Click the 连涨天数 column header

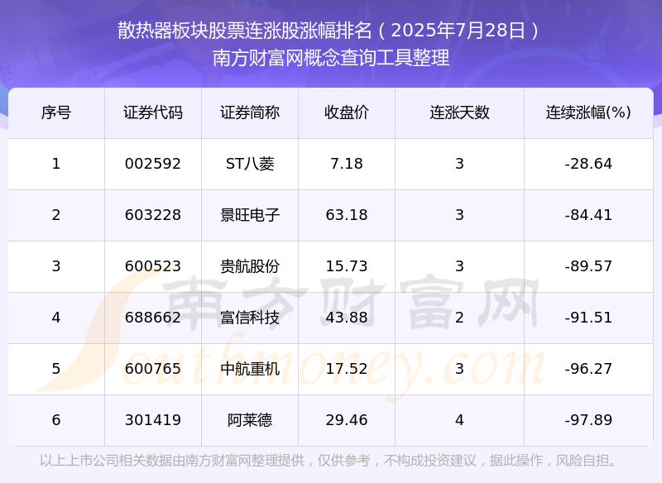tap(459, 112)
